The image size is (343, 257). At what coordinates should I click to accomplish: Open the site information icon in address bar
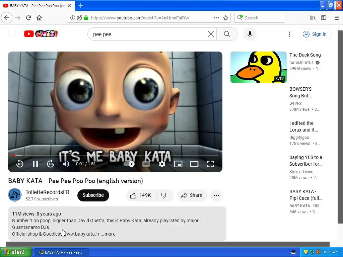(72, 18)
